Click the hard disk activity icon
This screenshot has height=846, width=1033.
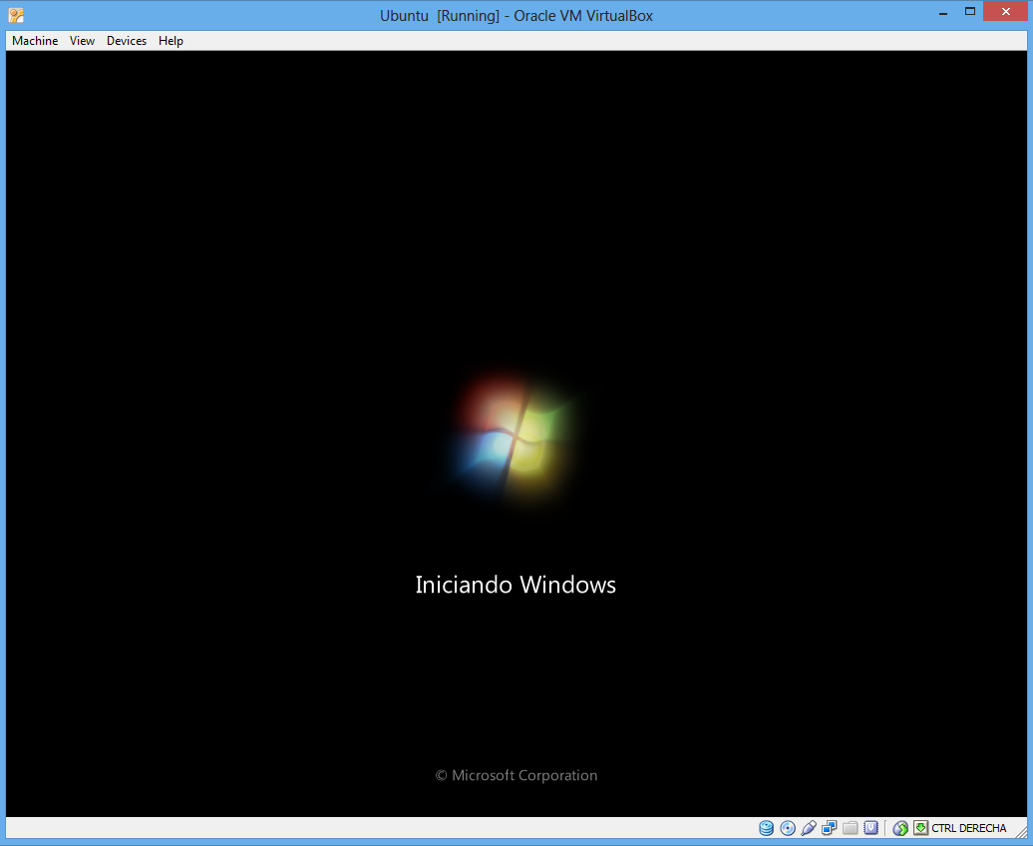[766, 828]
